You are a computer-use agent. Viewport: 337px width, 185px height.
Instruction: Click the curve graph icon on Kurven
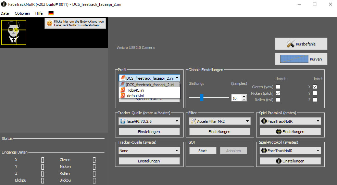coord(294,59)
